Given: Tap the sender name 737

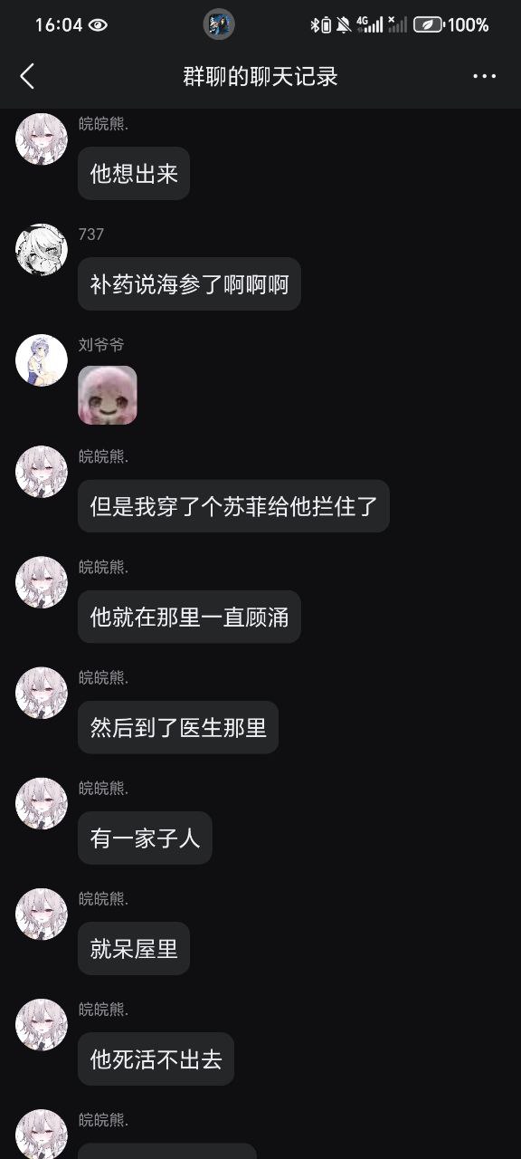Looking at the screenshot, I should [91, 235].
